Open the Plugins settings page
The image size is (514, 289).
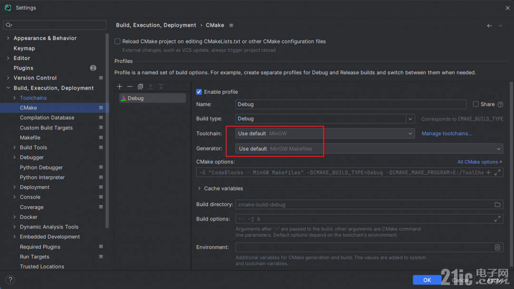point(23,68)
